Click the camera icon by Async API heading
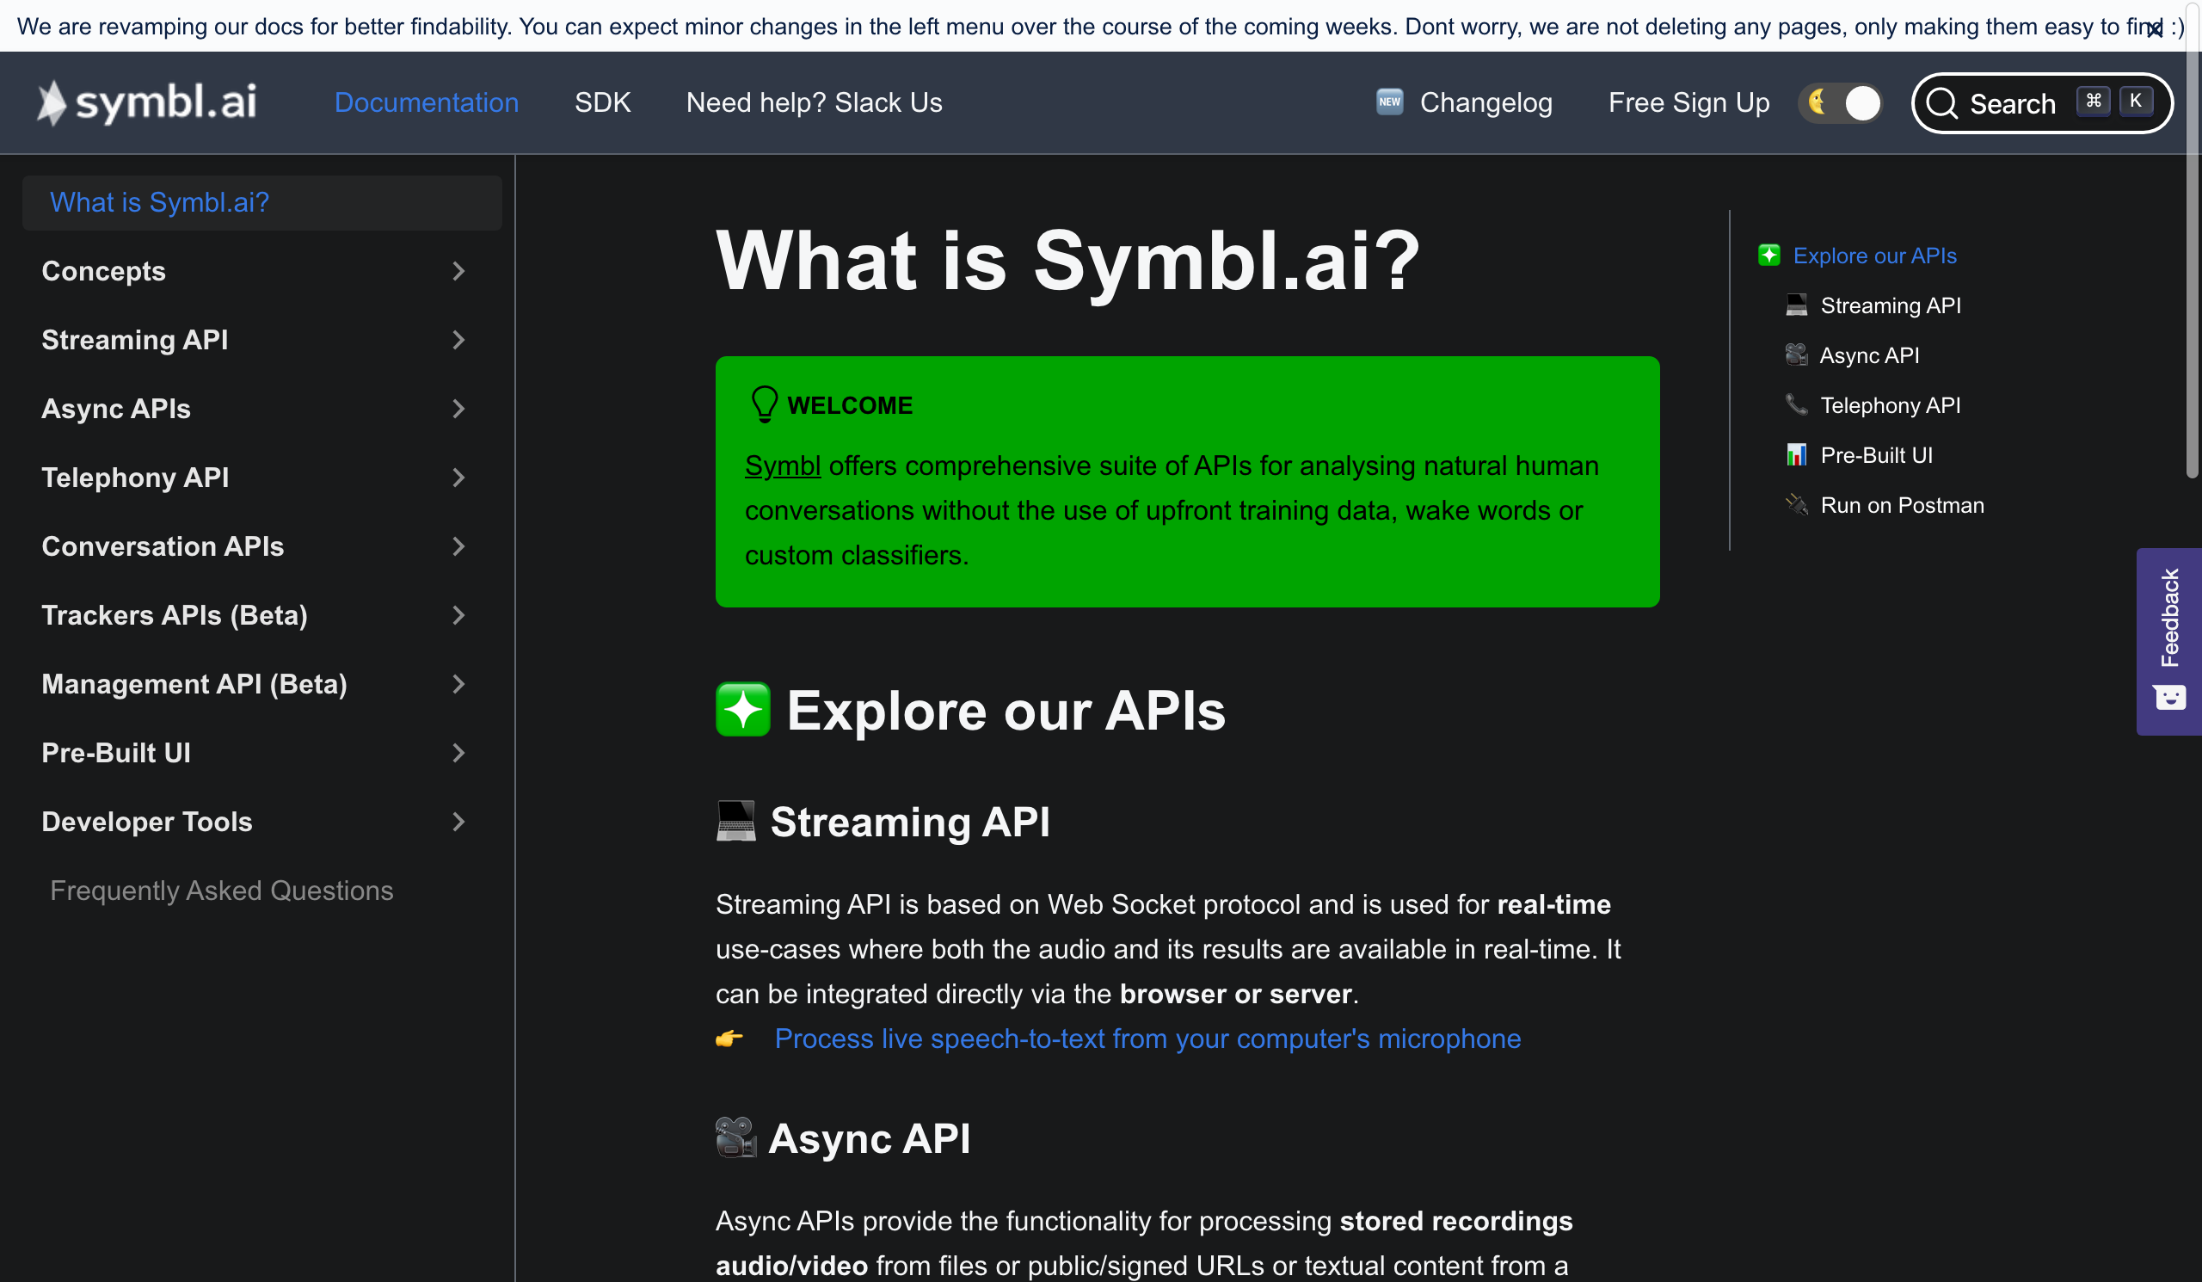Image resolution: width=2202 pixels, height=1282 pixels. [x=735, y=1137]
